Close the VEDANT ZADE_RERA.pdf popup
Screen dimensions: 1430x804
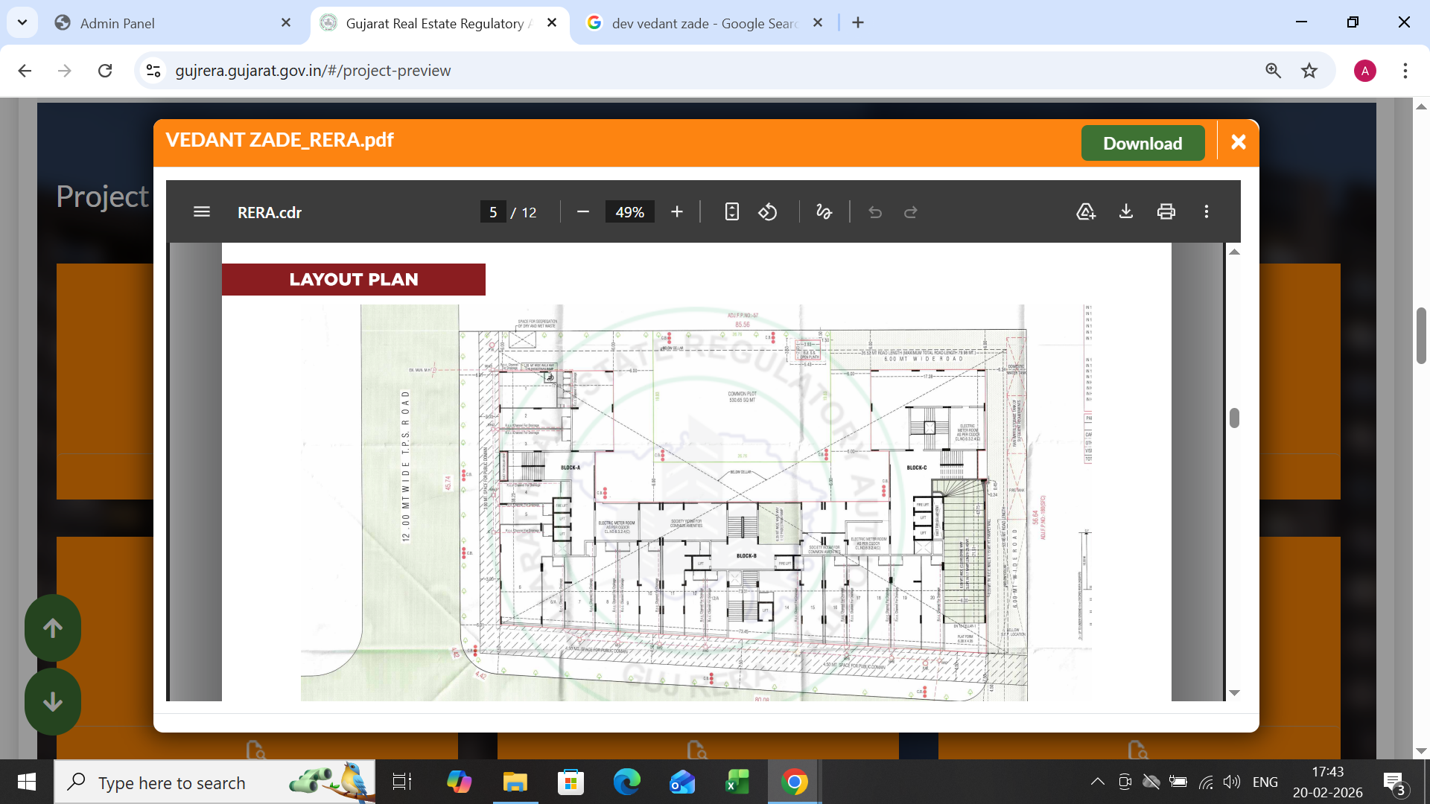pos(1238,142)
